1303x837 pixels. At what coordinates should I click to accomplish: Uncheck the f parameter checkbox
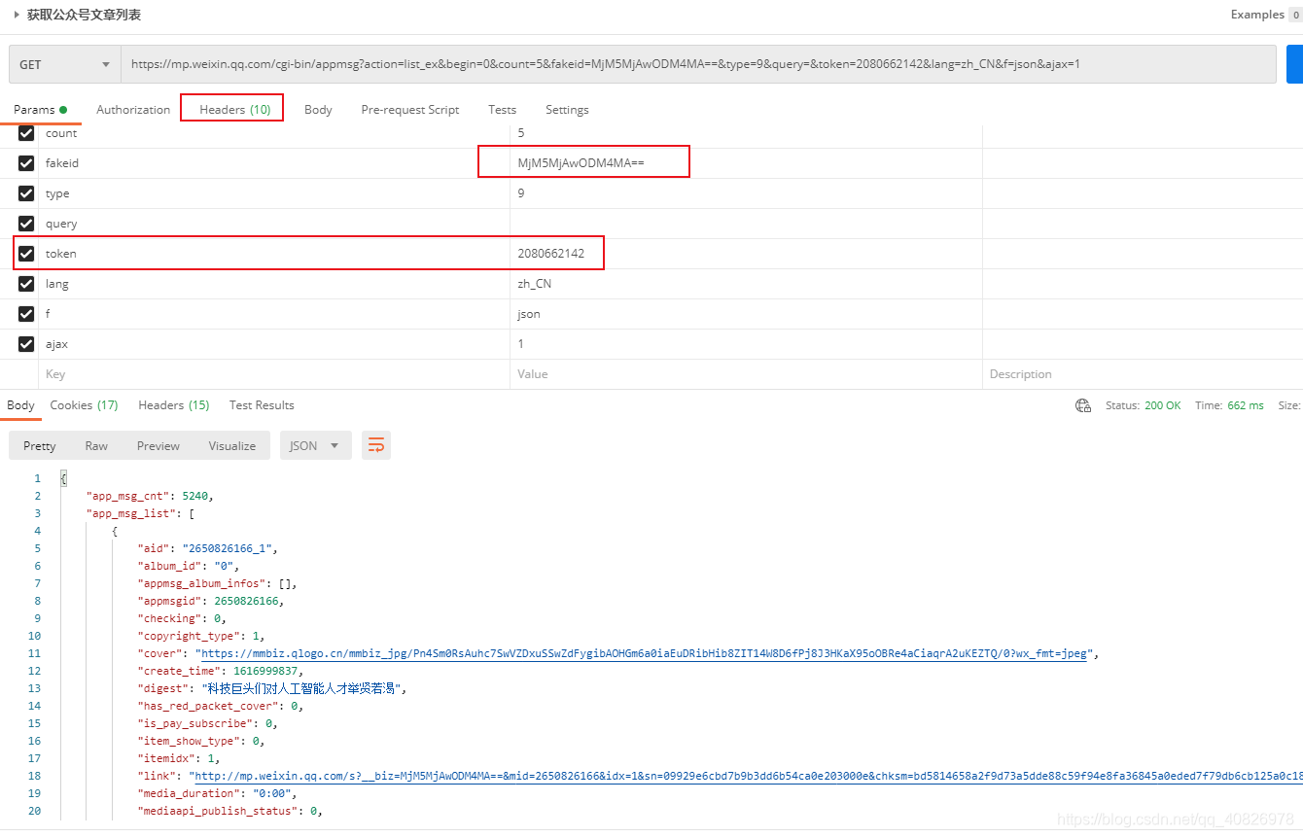point(26,314)
